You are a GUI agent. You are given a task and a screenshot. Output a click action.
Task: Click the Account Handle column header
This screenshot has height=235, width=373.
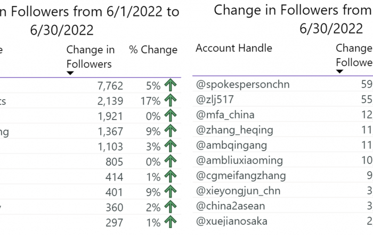[234, 48]
